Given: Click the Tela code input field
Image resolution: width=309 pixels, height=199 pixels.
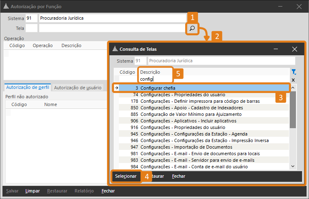Looking at the screenshot, I should 32,28.
